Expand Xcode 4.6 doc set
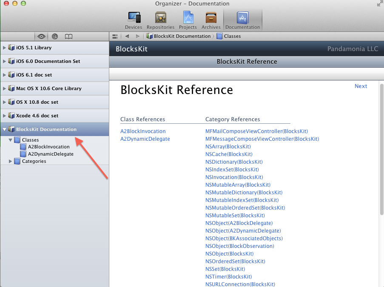This screenshot has height=287, width=384. tap(4, 116)
